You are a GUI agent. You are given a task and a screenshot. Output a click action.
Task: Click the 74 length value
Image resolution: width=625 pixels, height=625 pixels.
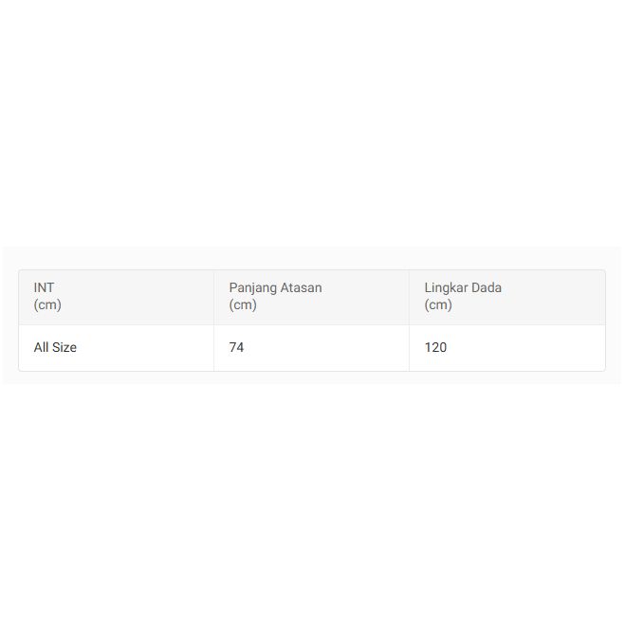(236, 348)
